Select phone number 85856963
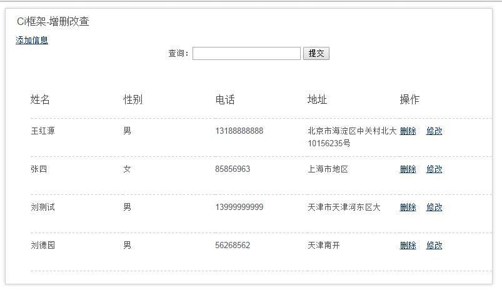This screenshot has width=502, height=295. [233, 169]
